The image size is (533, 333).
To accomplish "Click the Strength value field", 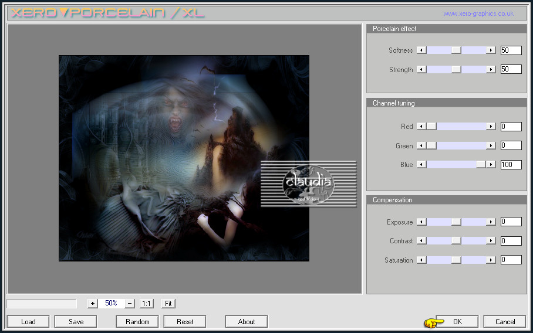I will (x=511, y=69).
